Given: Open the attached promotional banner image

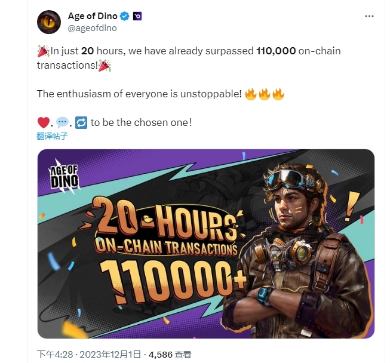Looking at the screenshot, I should tap(205, 244).
